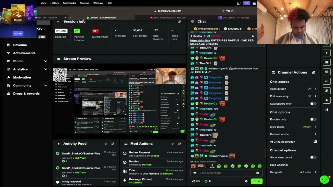
Task: Open AI Chat Moderation external link
Action: [x=315, y=142]
